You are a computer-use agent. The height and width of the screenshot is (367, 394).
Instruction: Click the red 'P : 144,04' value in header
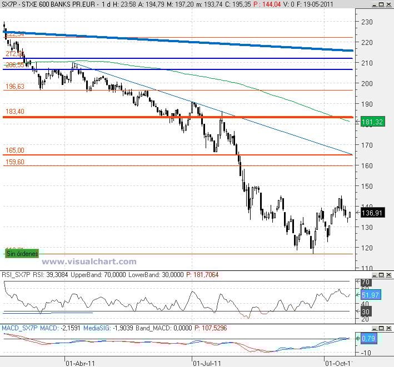[267, 4]
